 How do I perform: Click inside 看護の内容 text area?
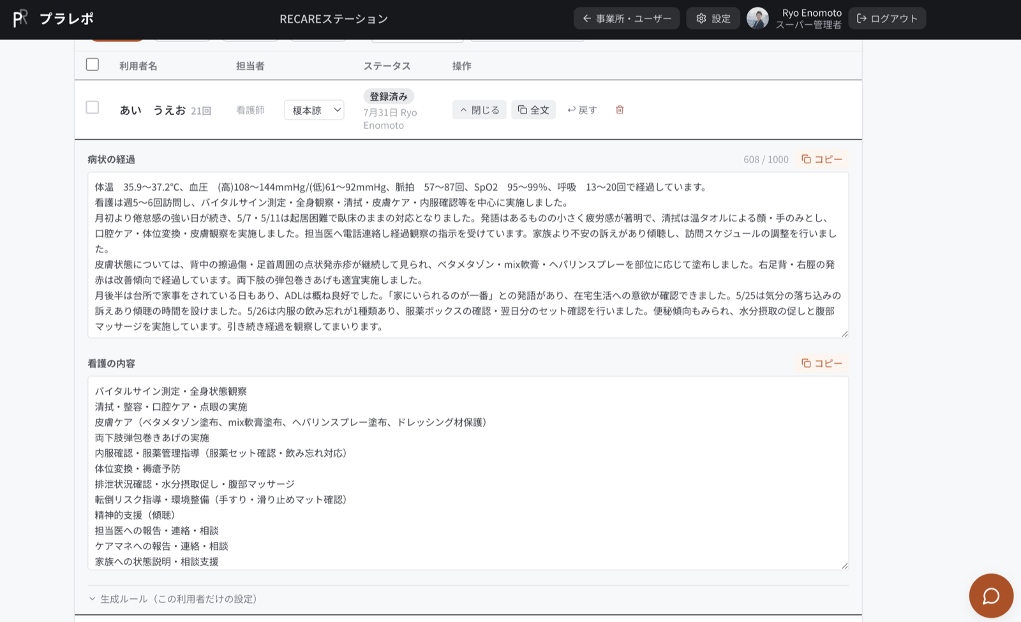click(x=468, y=473)
